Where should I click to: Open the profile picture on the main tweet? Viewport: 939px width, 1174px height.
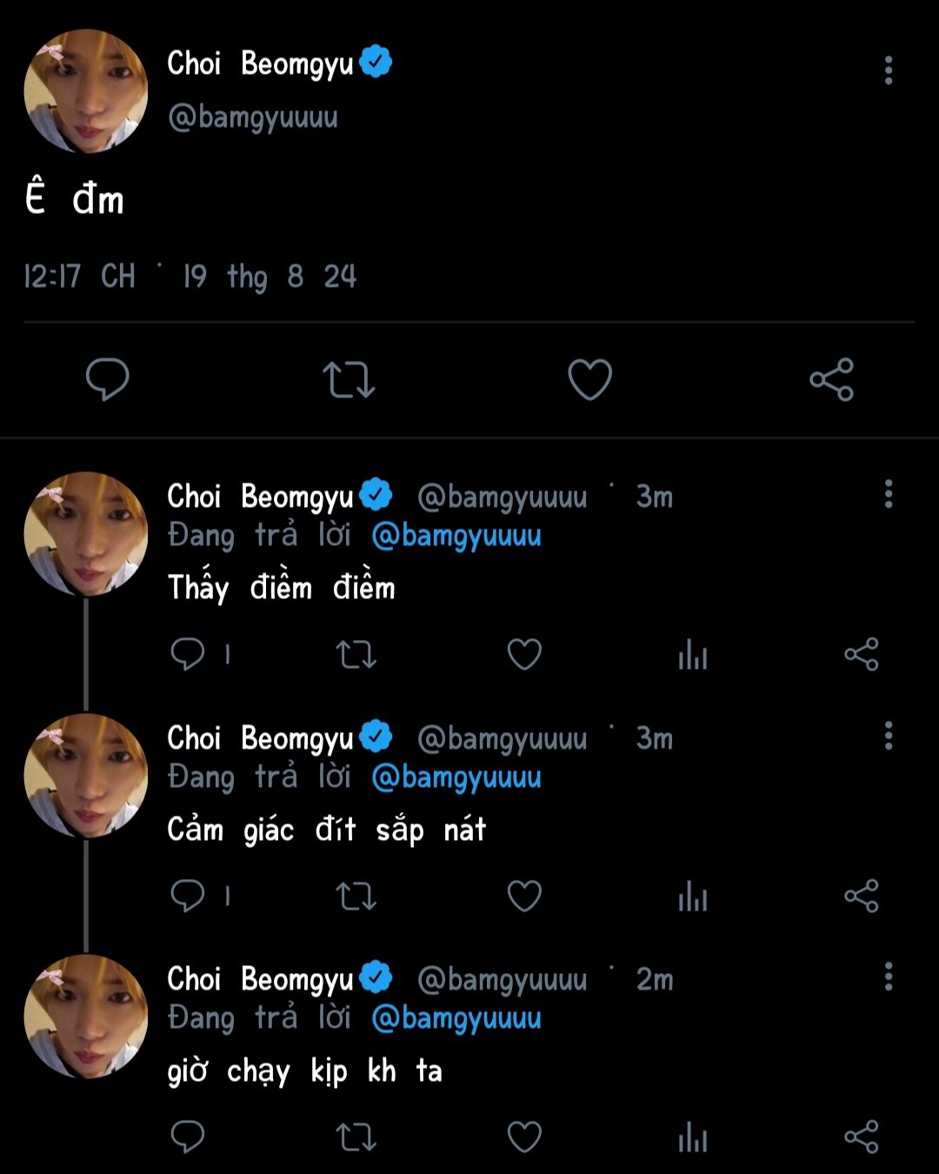click(x=85, y=91)
